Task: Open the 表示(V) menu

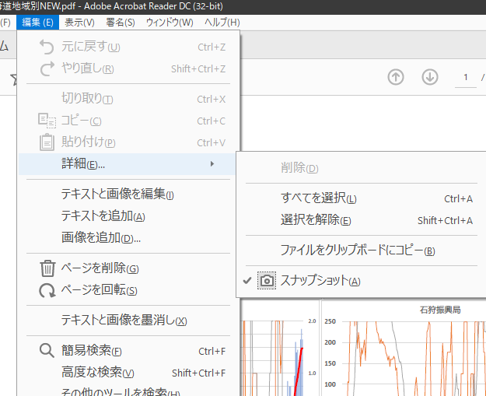Action: [79, 23]
